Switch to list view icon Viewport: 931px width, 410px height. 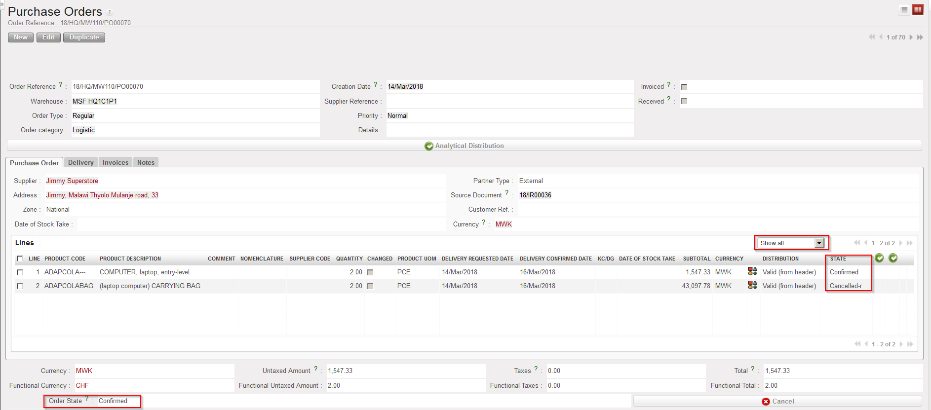(x=904, y=10)
